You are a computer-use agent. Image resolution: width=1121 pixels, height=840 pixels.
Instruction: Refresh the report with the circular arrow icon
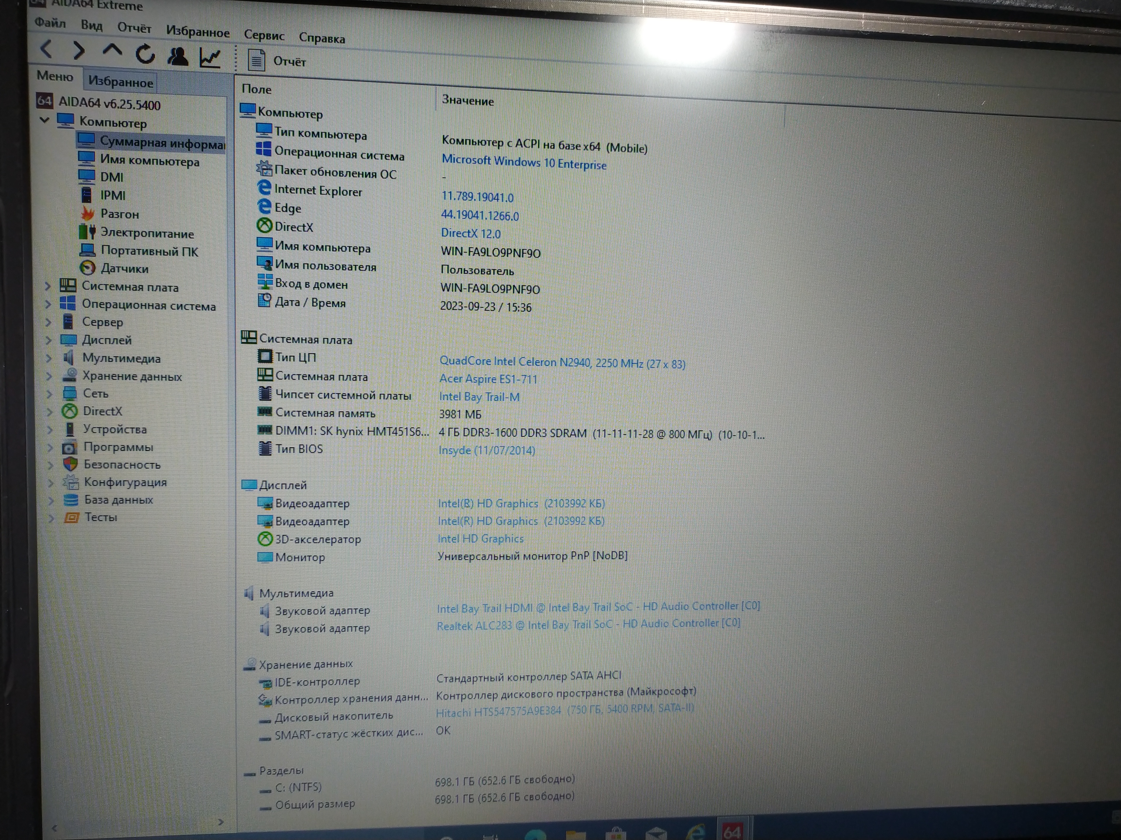click(145, 54)
